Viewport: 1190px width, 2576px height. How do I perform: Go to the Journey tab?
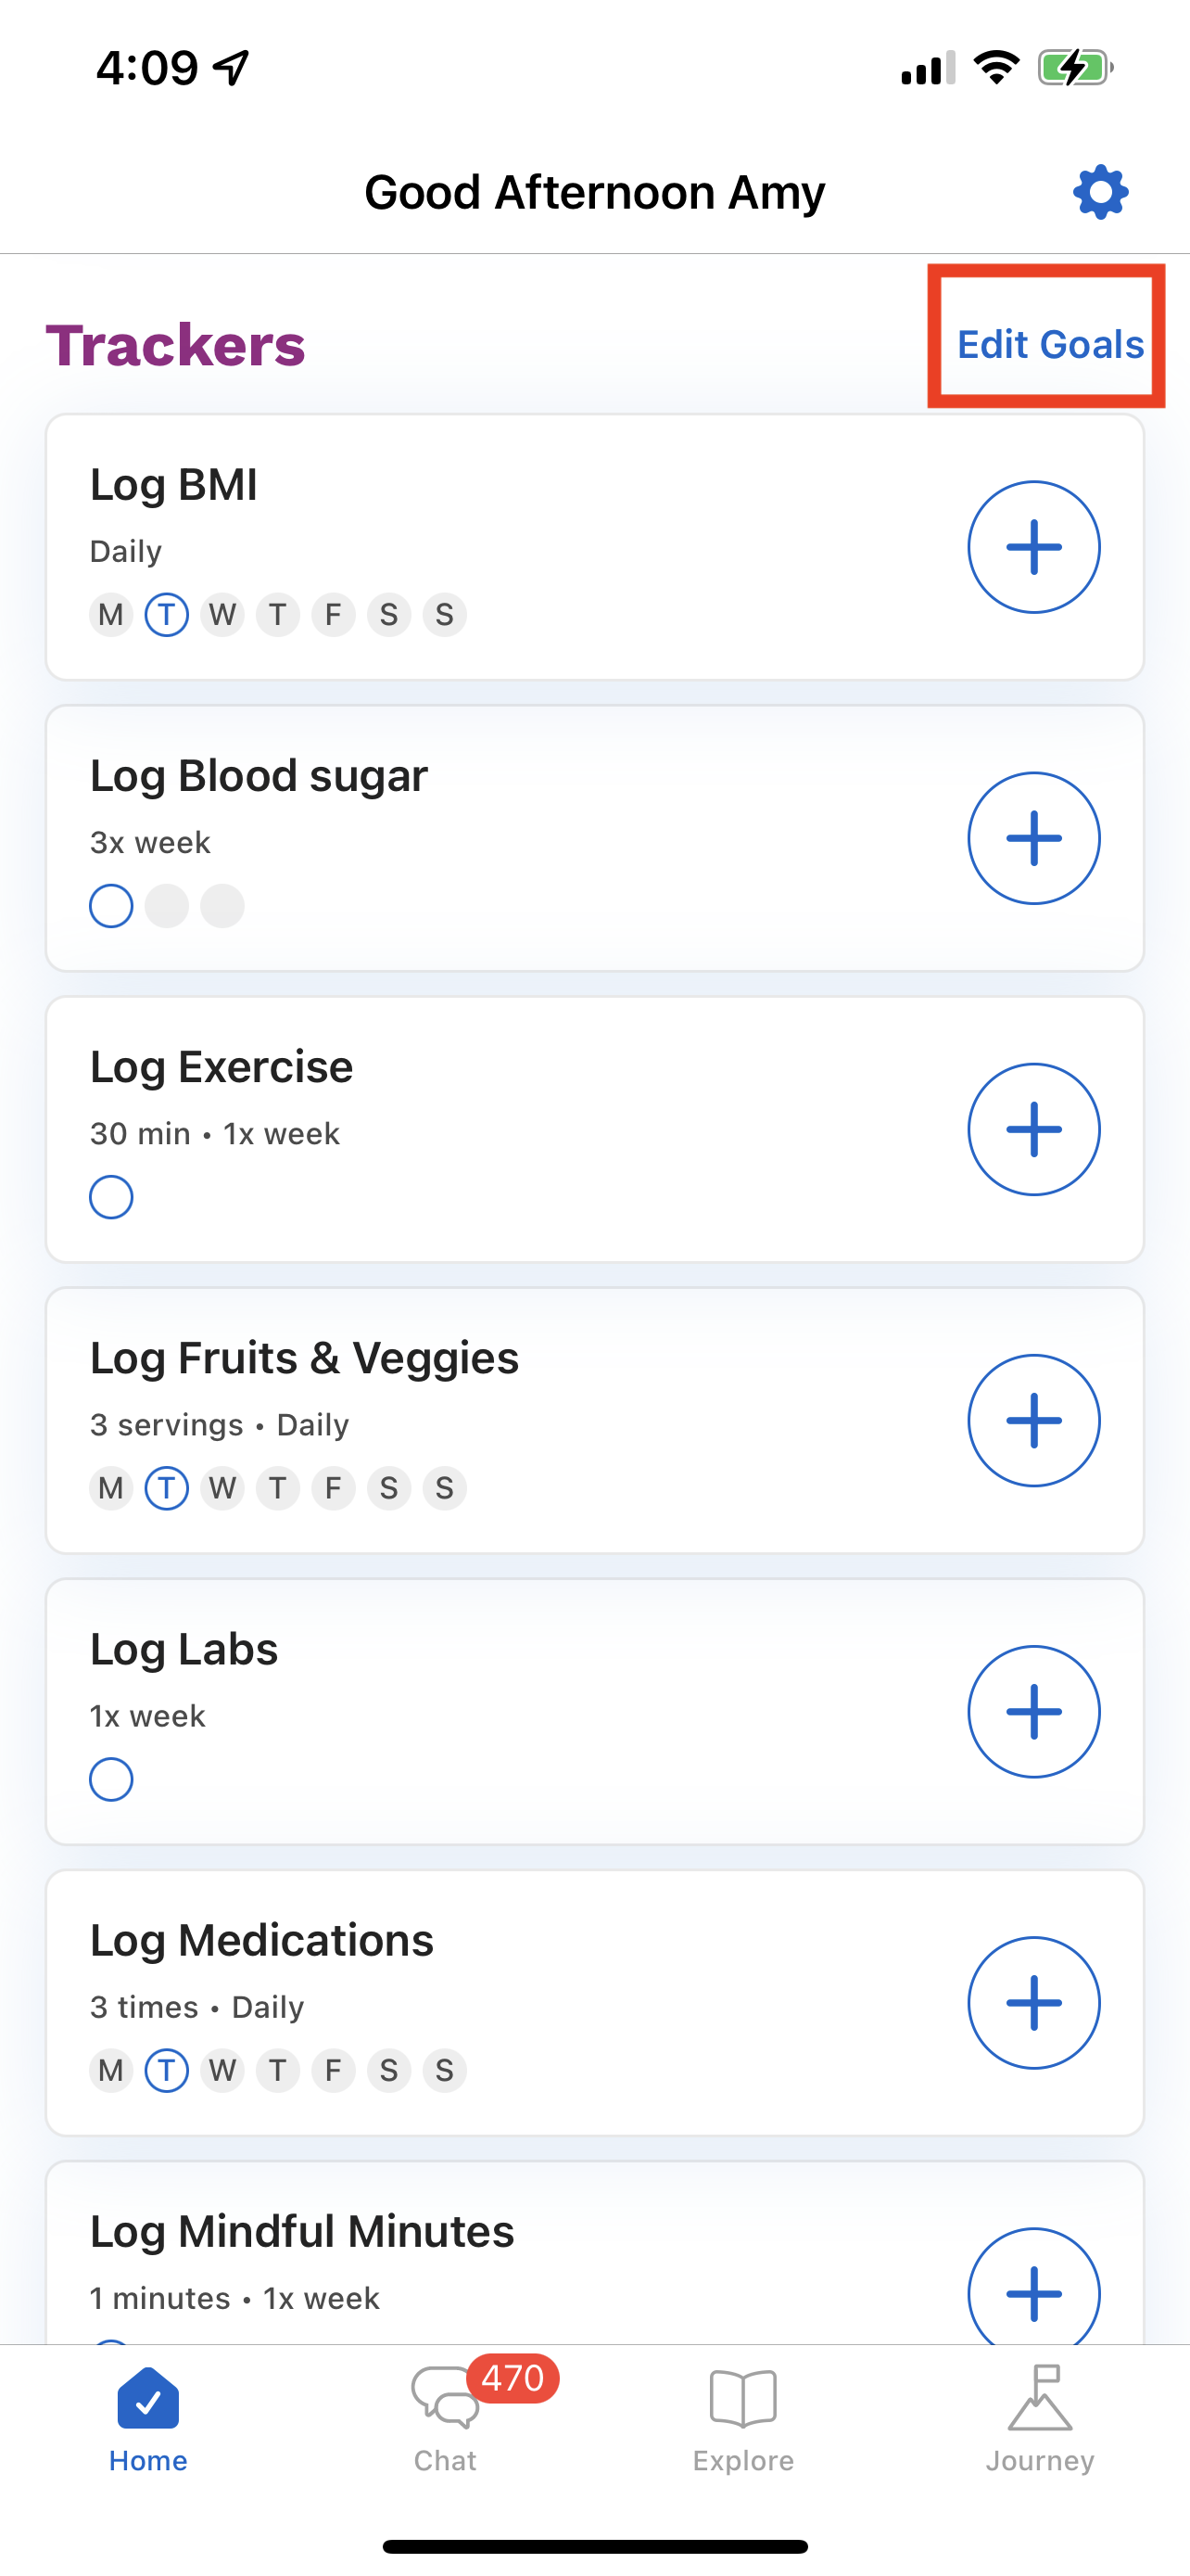[x=1039, y=2419]
